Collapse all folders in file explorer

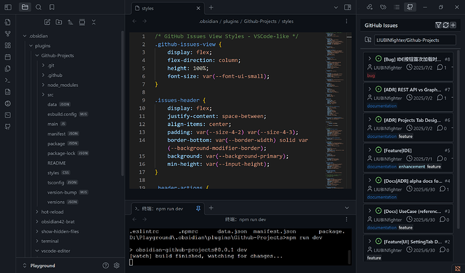94,22
